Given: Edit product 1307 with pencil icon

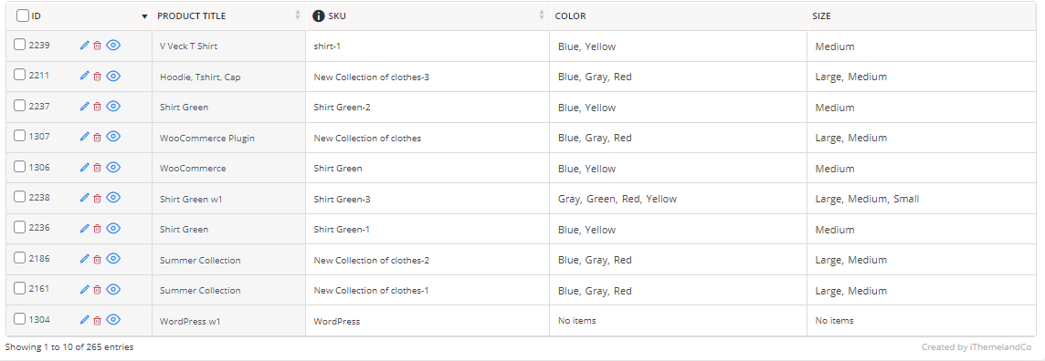Looking at the screenshot, I should (x=84, y=137).
